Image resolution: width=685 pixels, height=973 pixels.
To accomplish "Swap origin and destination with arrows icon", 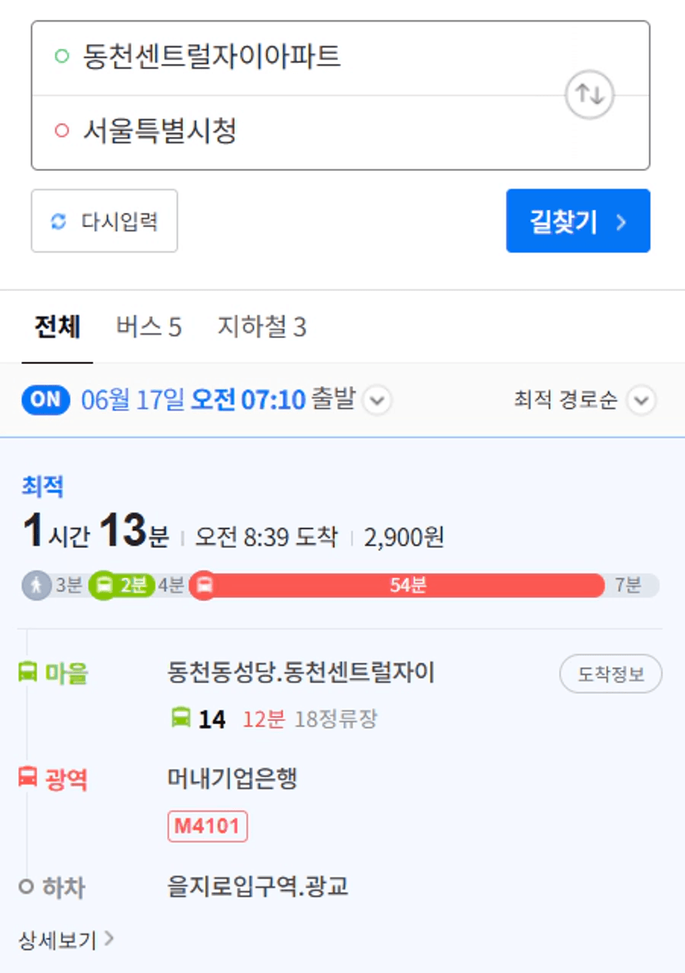I will 589,95.
